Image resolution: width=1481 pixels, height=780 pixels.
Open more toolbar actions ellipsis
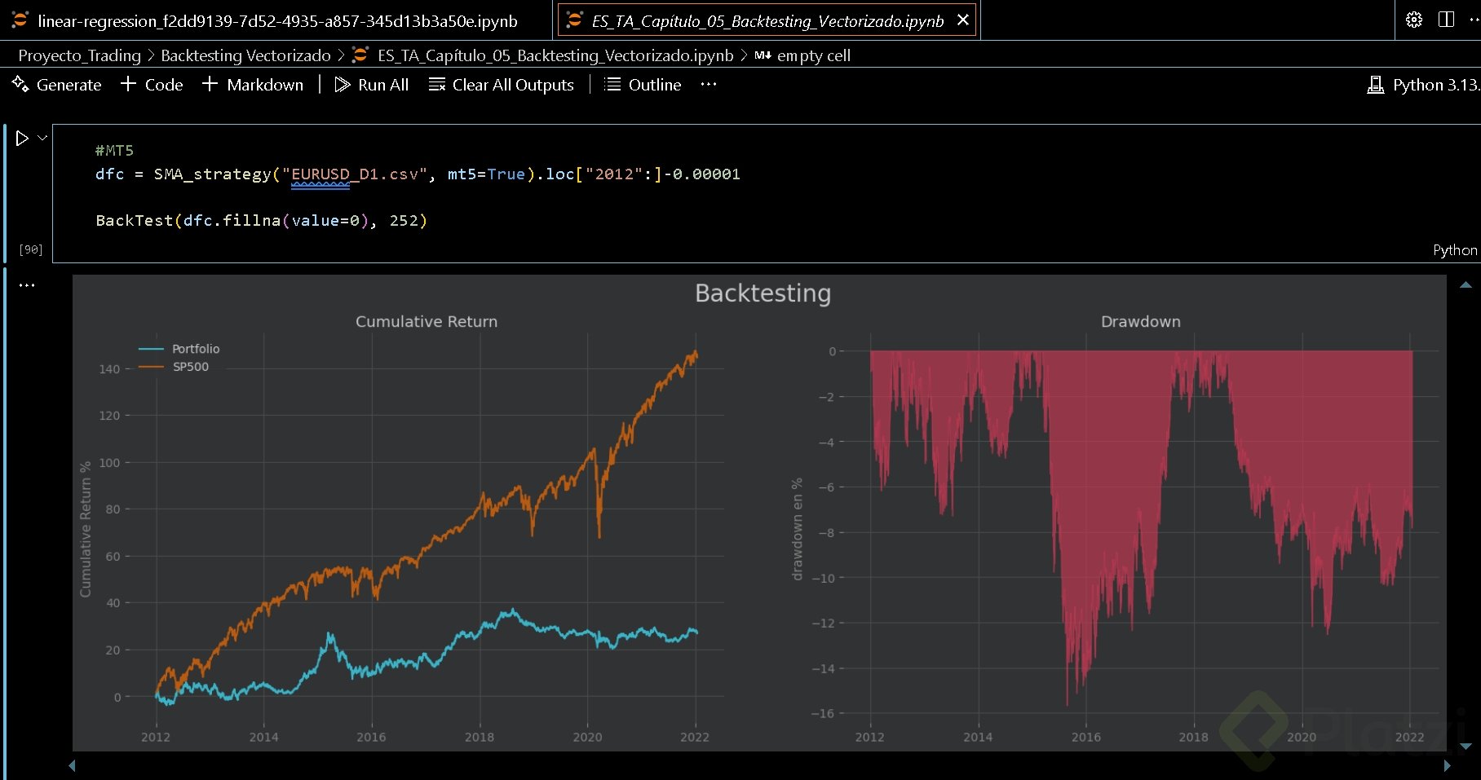[x=708, y=85]
